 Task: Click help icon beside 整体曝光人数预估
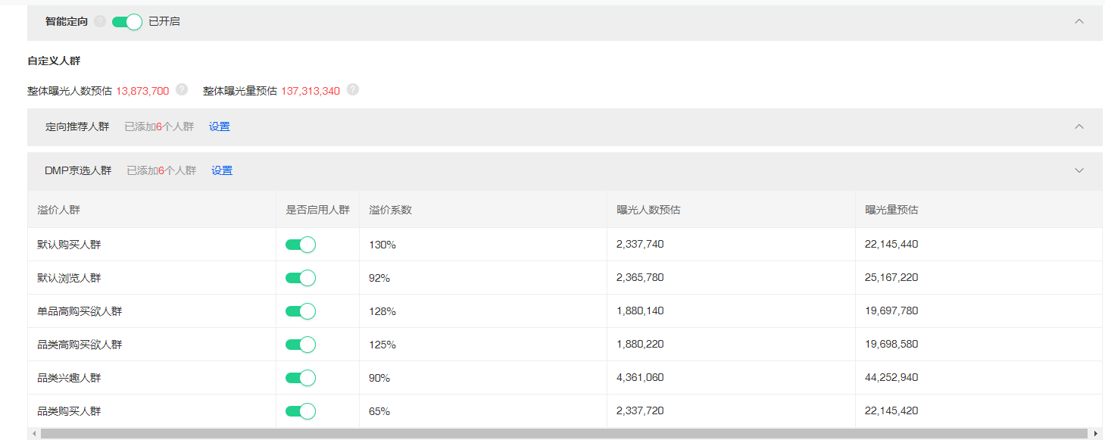(x=182, y=90)
